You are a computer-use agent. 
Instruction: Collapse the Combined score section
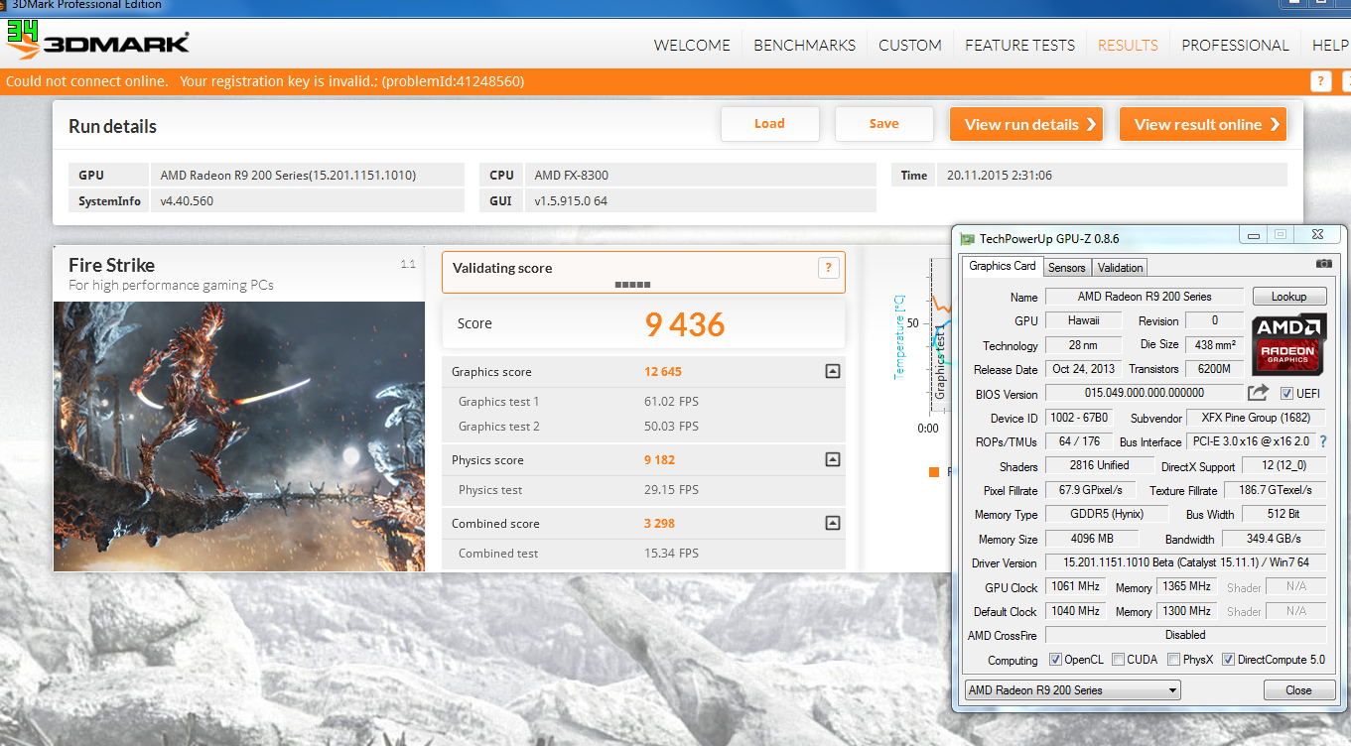[x=832, y=524]
